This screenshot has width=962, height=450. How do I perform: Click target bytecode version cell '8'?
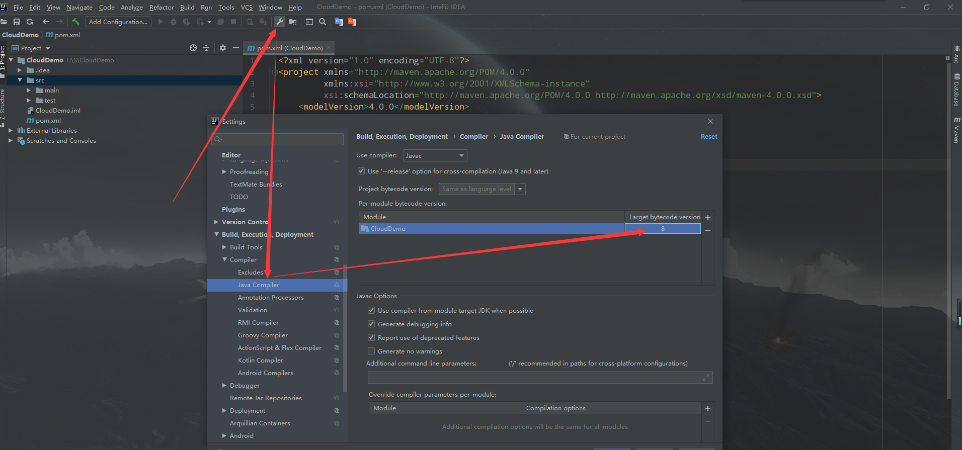pos(663,229)
